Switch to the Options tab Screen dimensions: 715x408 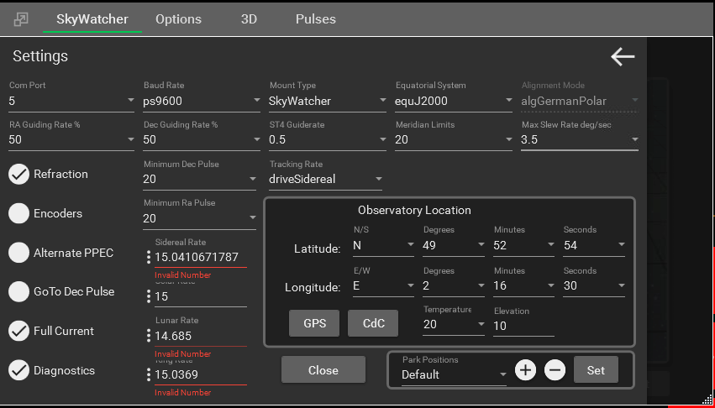point(178,19)
